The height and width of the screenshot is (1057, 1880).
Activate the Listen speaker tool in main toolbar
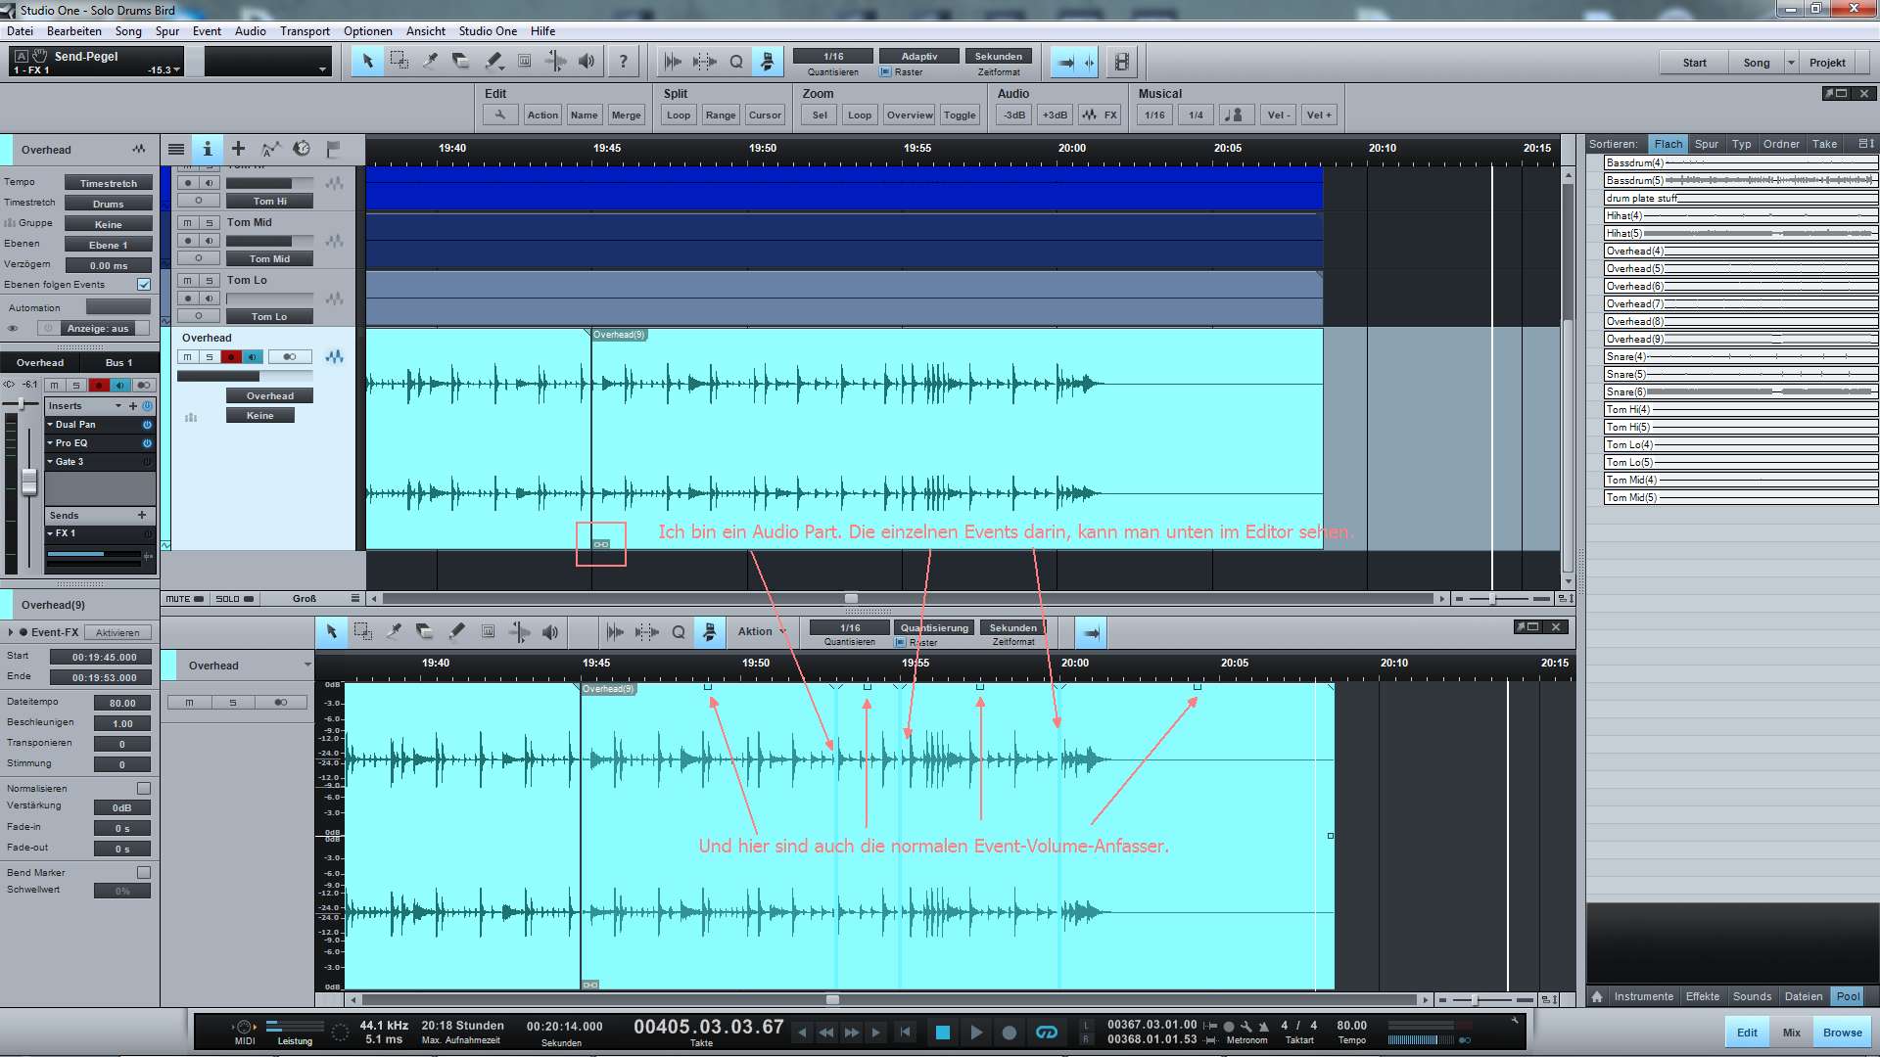587,62
